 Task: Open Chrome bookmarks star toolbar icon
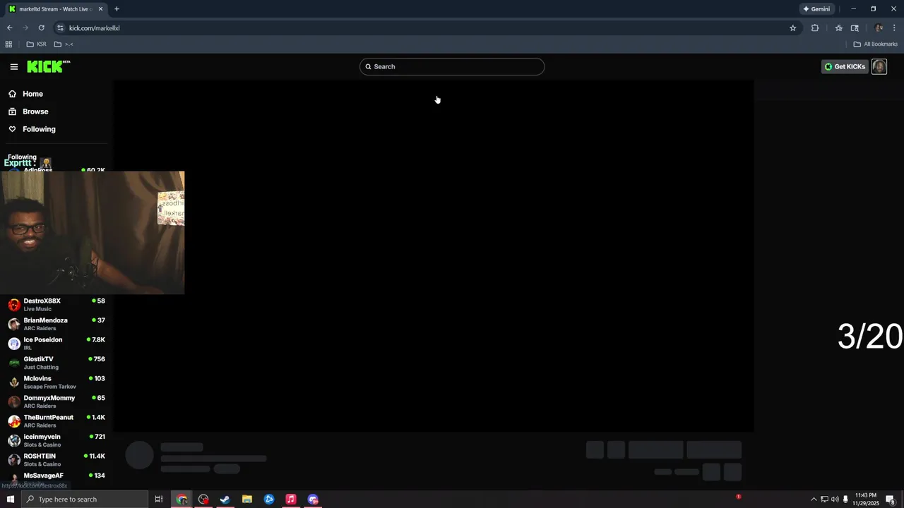[838, 28]
